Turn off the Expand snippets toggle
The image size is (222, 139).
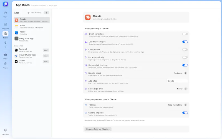click(x=185, y=113)
